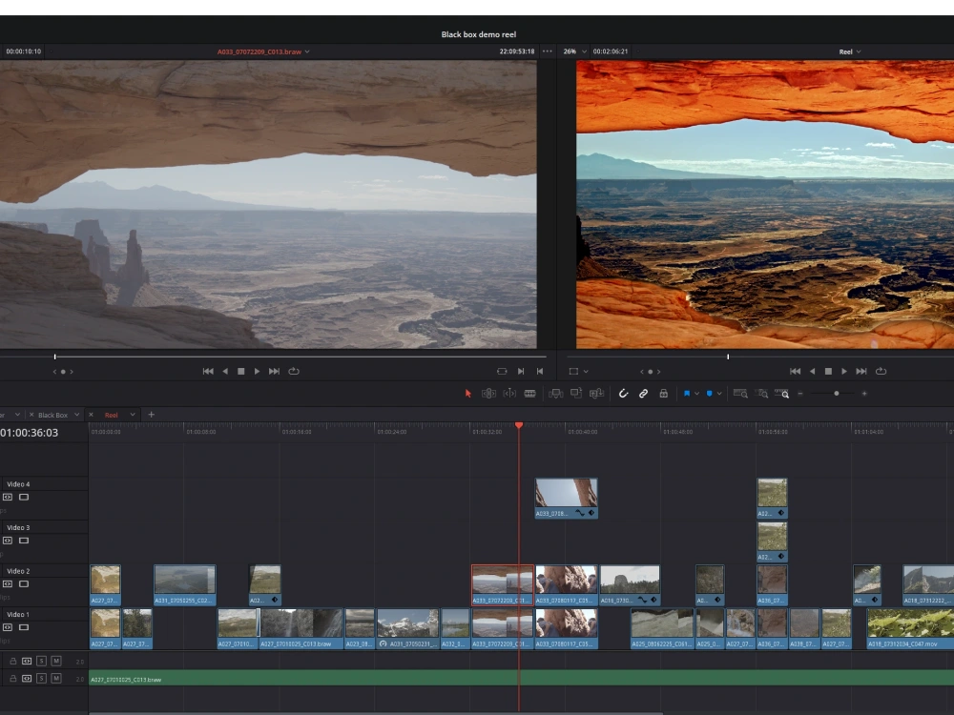The width and height of the screenshot is (954, 715).
Task: Solo the first audio track
Action: click(41, 661)
